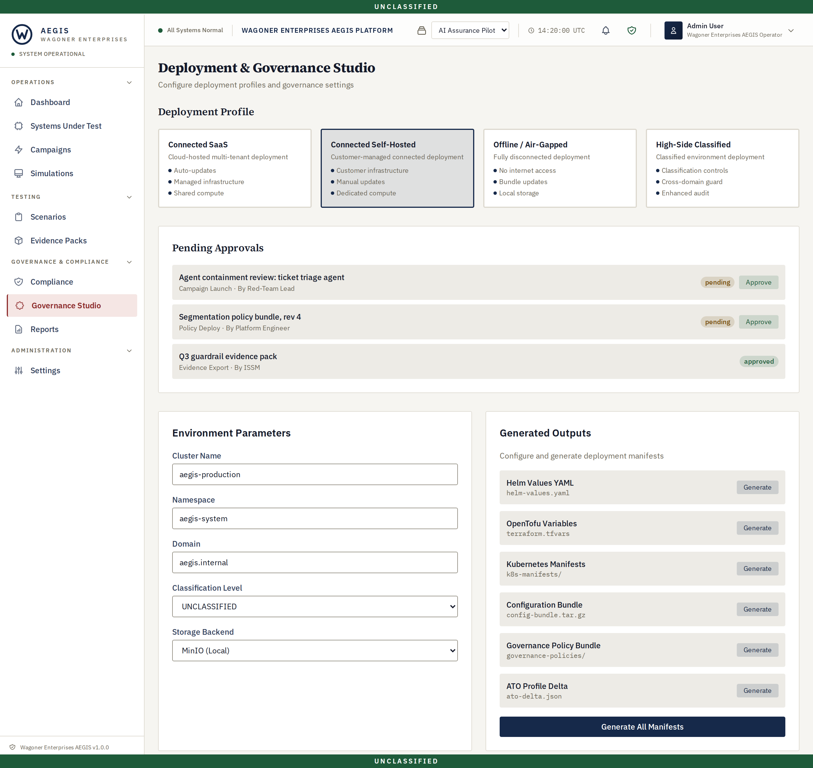Open the AI Assurance Pilot dropdown
Viewport: 813px width, 768px height.
(470, 30)
